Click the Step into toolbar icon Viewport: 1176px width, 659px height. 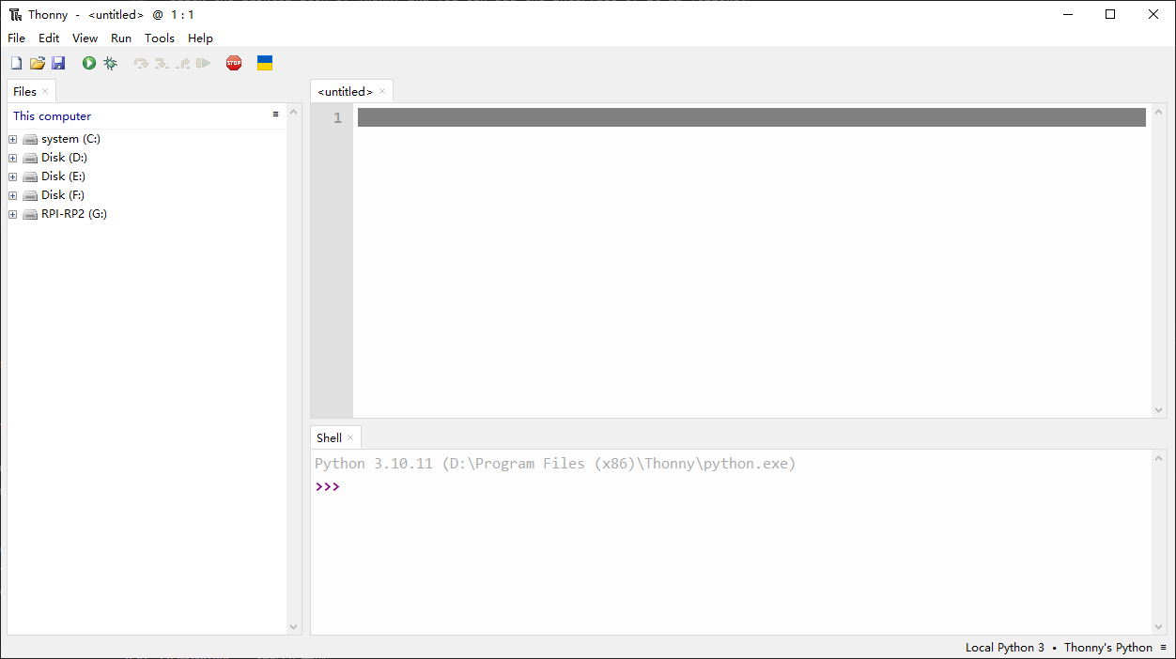click(162, 63)
